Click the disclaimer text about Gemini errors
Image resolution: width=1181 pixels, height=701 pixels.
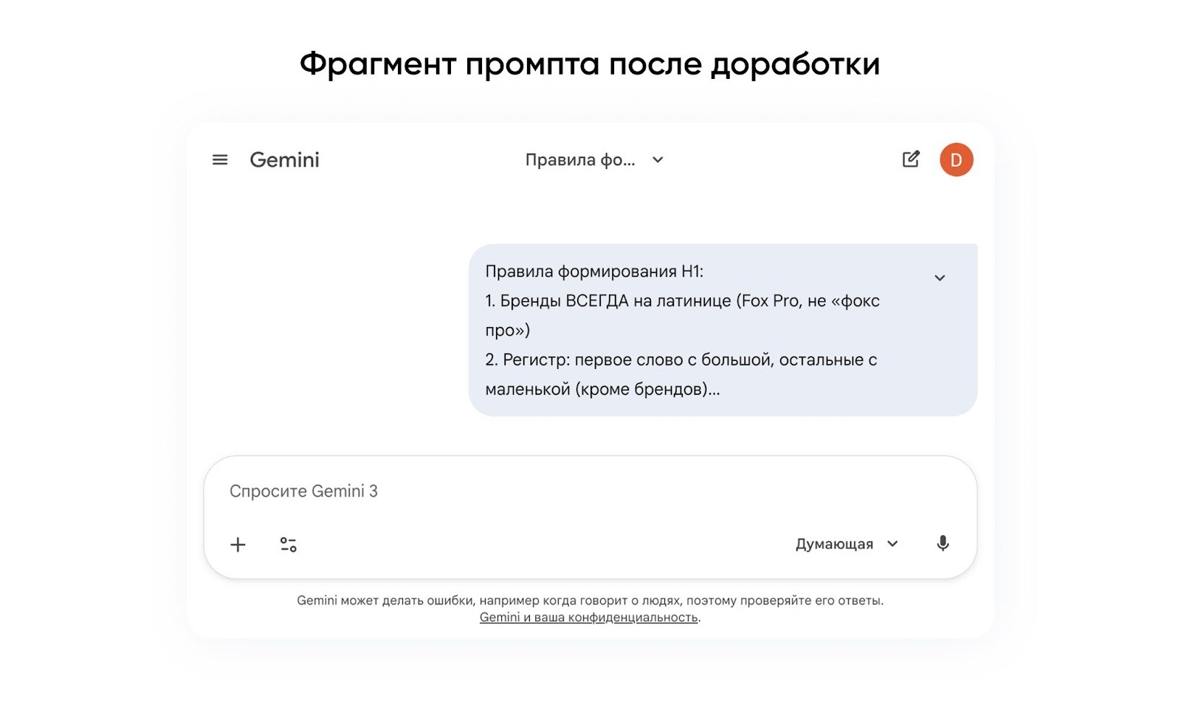[590, 599]
